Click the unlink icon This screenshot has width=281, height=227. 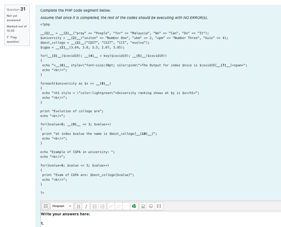(119, 206)
